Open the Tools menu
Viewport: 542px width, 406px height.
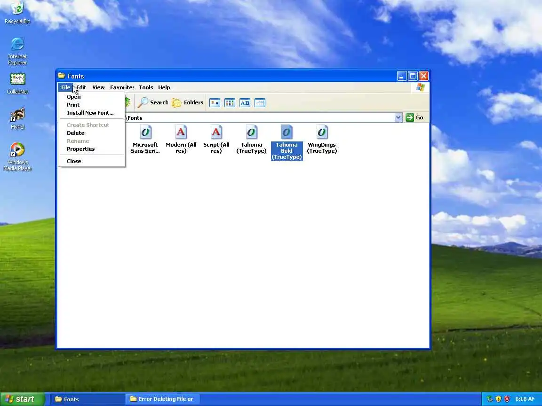pos(146,87)
